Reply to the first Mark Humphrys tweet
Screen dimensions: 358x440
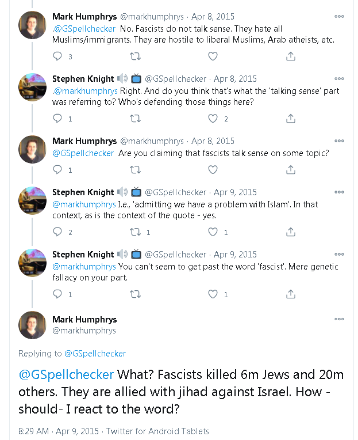coord(57,56)
